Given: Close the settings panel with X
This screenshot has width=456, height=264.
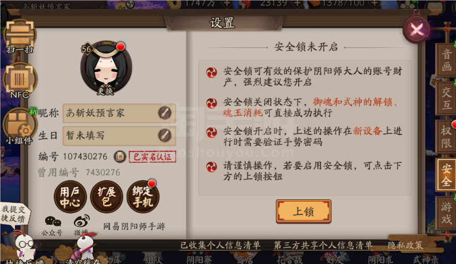Looking at the screenshot, I should pyautogui.click(x=417, y=29).
